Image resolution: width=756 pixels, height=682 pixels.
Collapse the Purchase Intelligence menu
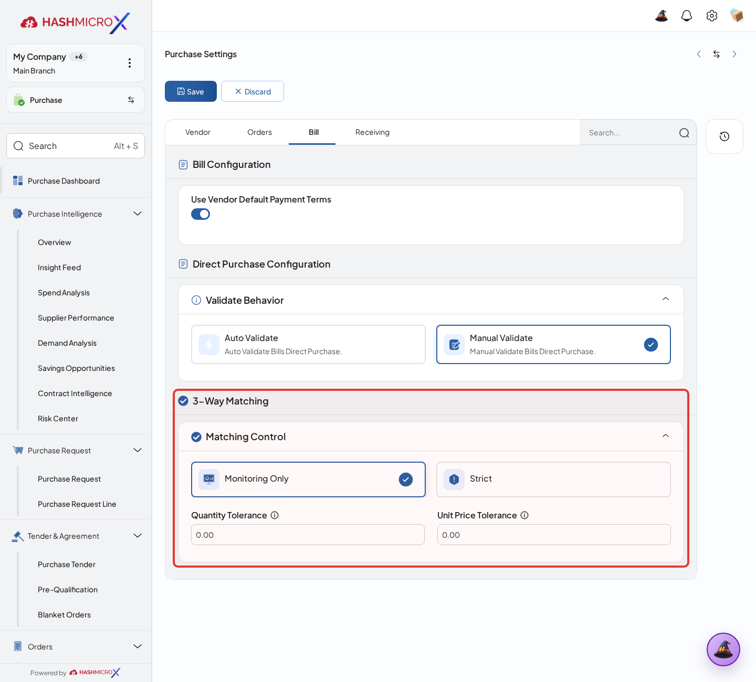point(138,214)
